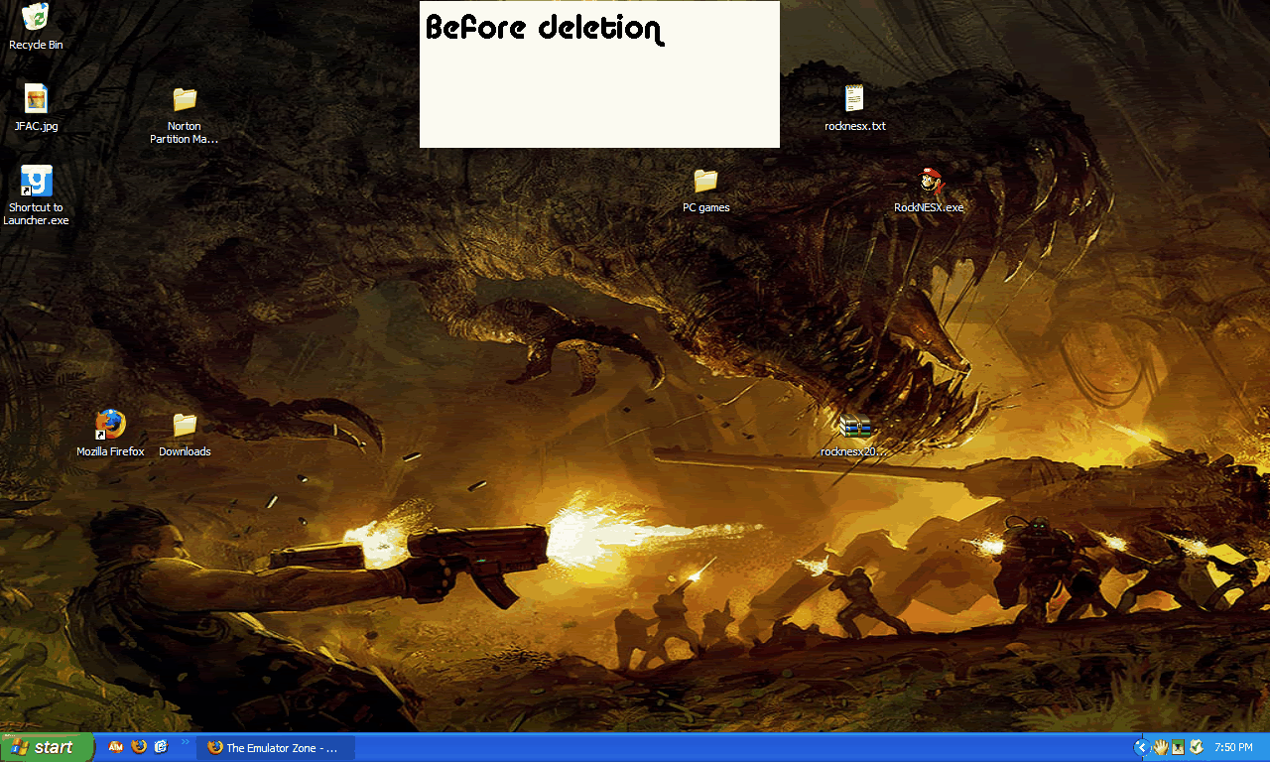
Task: Launch AIM from Quick Launch
Action: (116, 747)
